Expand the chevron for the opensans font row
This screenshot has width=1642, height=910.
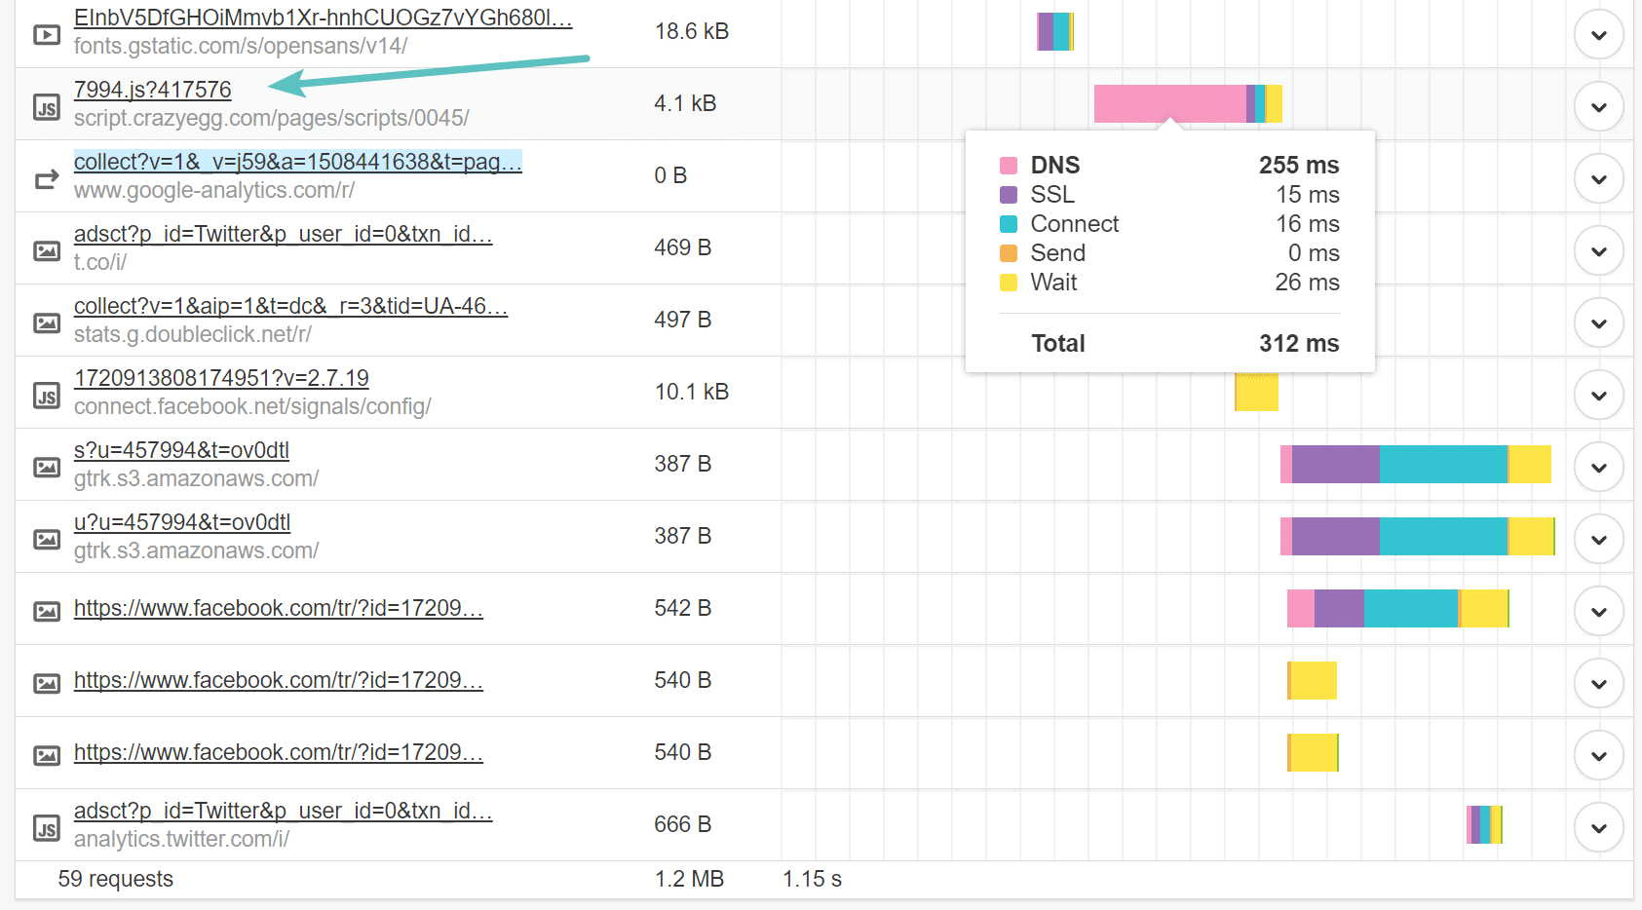(x=1599, y=35)
